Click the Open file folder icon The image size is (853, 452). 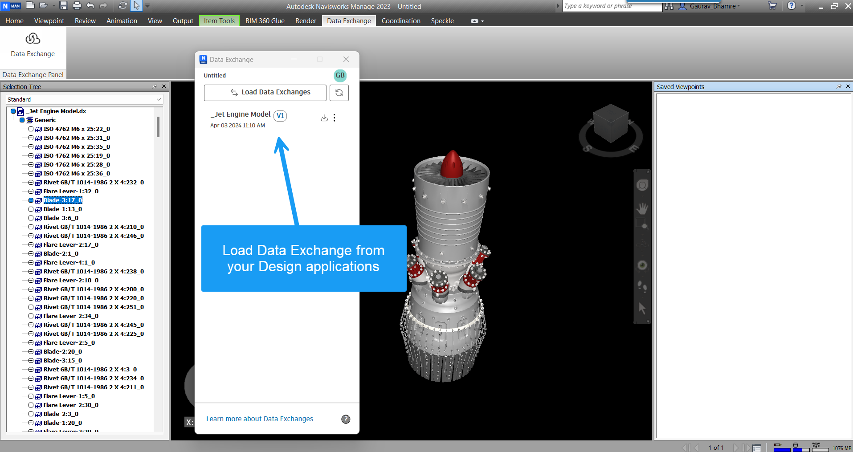pos(44,5)
